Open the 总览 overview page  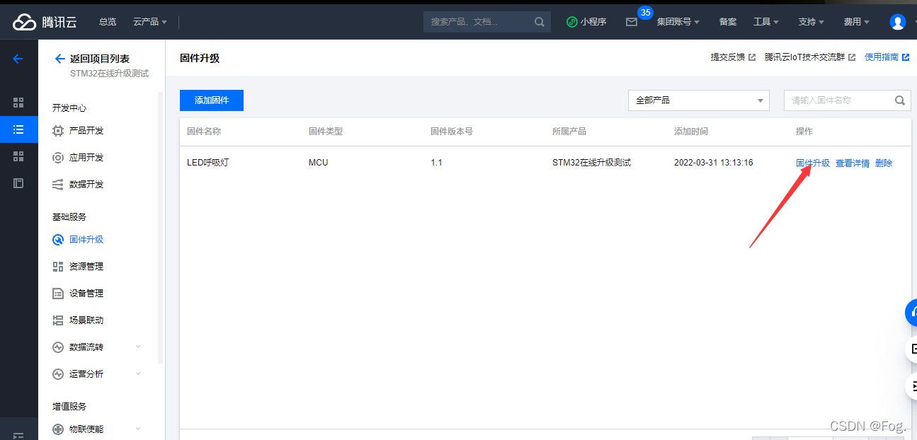point(108,22)
